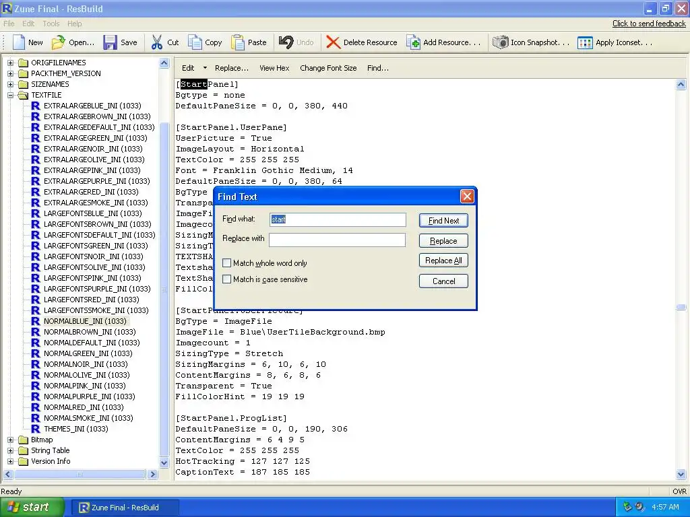Open the File menu
The width and height of the screenshot is (690, 517).
tap(9, 24)
